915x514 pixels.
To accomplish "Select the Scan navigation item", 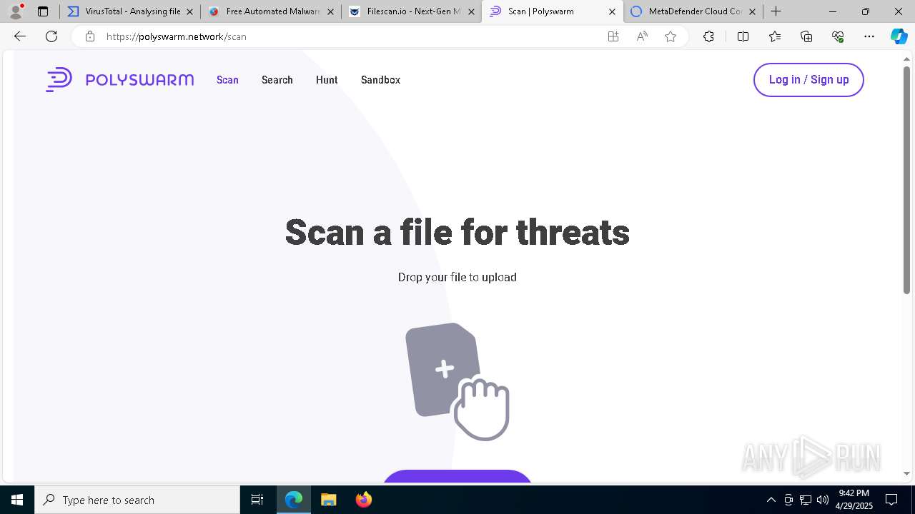I will 227,80.
